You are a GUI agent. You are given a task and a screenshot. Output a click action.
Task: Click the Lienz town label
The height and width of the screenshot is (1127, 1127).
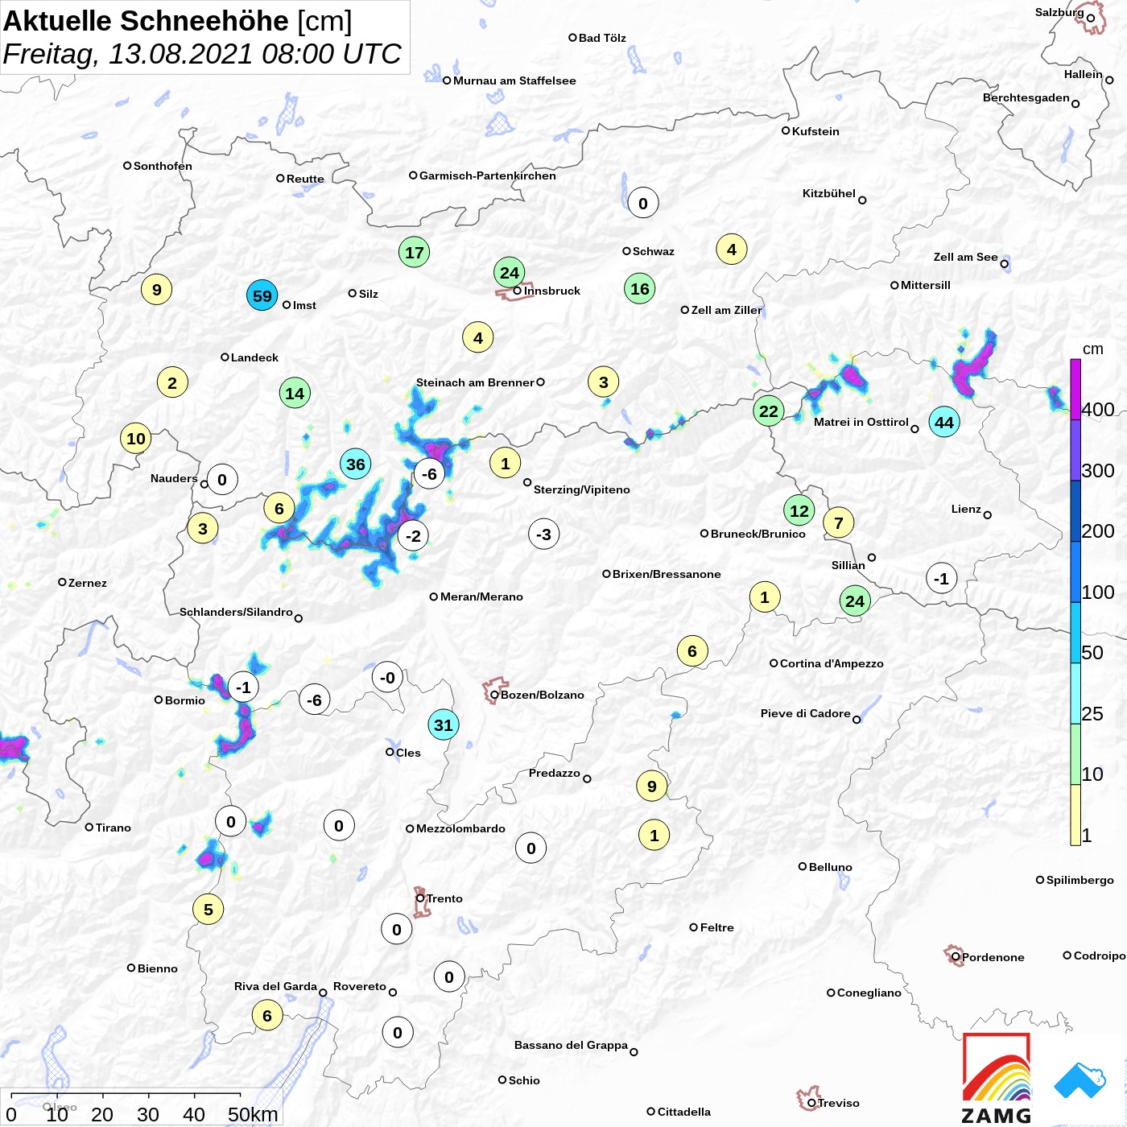tap(966, 509)
